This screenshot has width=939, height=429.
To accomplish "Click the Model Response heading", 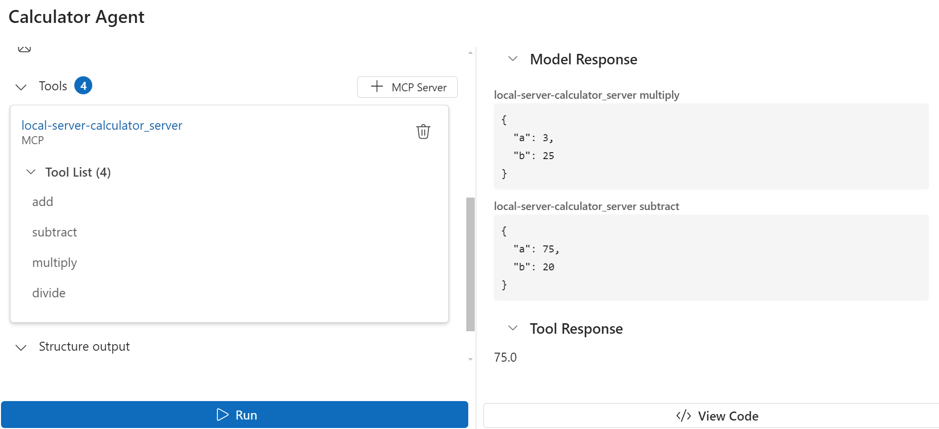I will (x=583, y=59).
